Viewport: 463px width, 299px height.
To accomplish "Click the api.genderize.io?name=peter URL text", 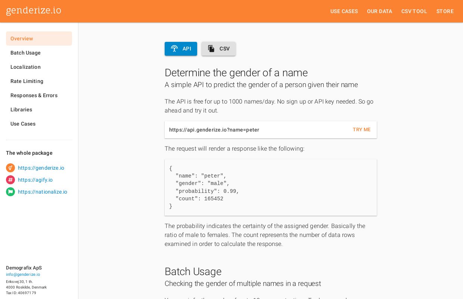I will [x=214, y=130].
